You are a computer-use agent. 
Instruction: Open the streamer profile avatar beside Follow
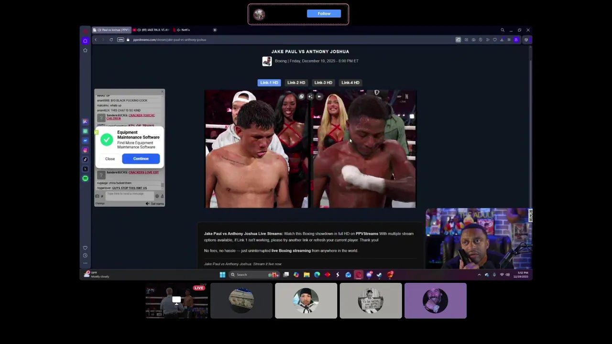coord(259,14)
